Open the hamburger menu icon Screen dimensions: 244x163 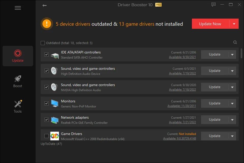(x=18, y=8)
